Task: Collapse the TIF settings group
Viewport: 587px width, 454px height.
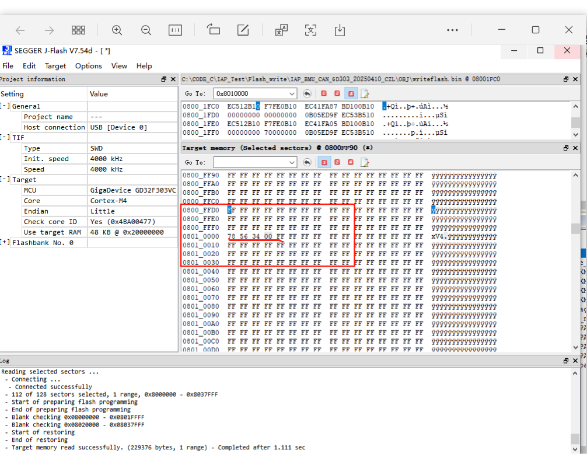Action: coord(5,137)
